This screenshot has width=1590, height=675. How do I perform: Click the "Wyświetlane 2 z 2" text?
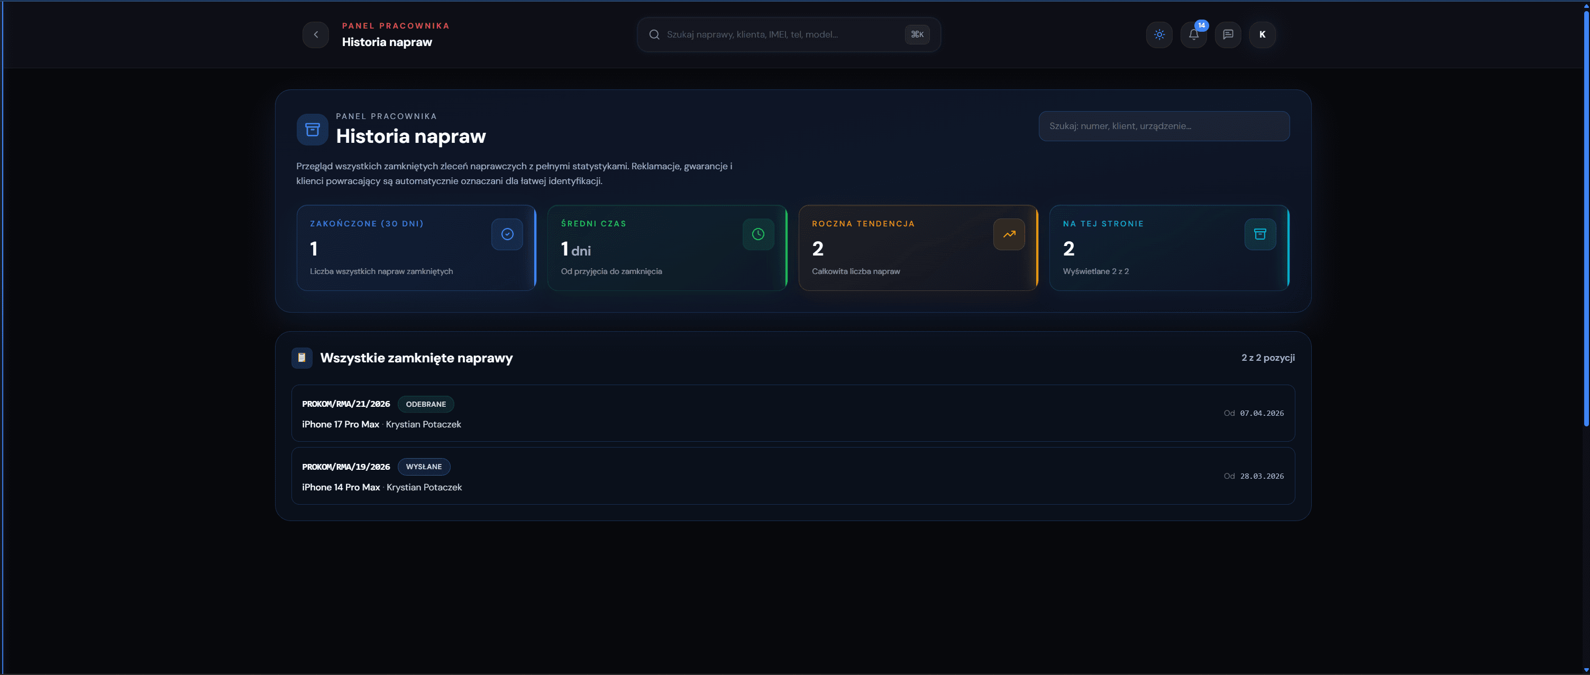point(1095,271)
